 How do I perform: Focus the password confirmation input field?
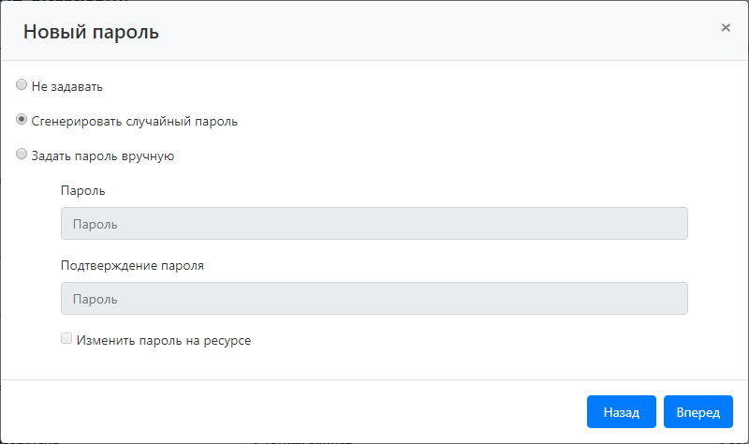(374, 299)
